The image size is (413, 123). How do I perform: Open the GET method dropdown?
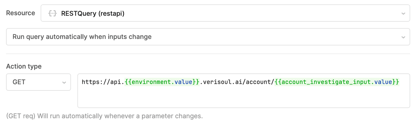coord(38,82)
